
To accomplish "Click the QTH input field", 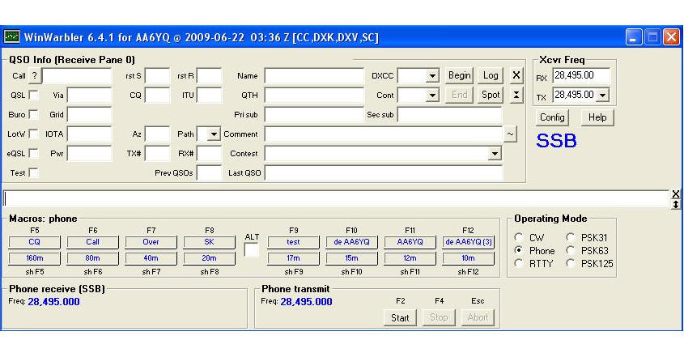I will (x=314, y=96).
